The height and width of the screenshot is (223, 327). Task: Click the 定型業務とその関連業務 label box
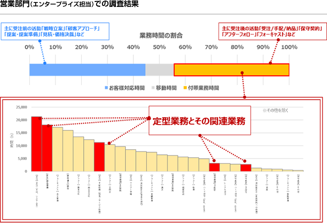click(x=200, y=120)
